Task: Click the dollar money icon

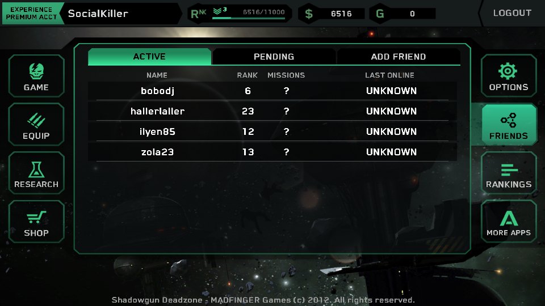Action: pyautogui.click(x=309, y=14)
